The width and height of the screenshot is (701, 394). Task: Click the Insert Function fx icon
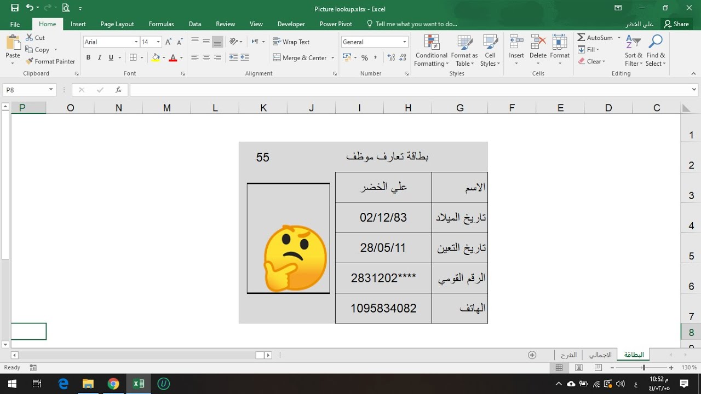118,90
